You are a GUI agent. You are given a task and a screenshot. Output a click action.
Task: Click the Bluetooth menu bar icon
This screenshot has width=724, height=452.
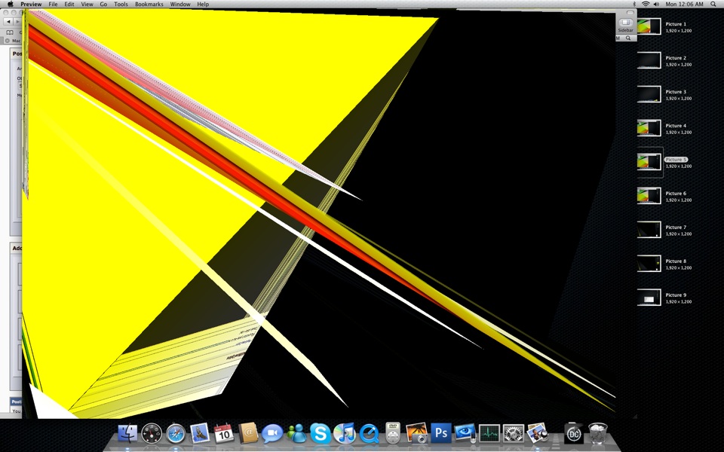634,4
